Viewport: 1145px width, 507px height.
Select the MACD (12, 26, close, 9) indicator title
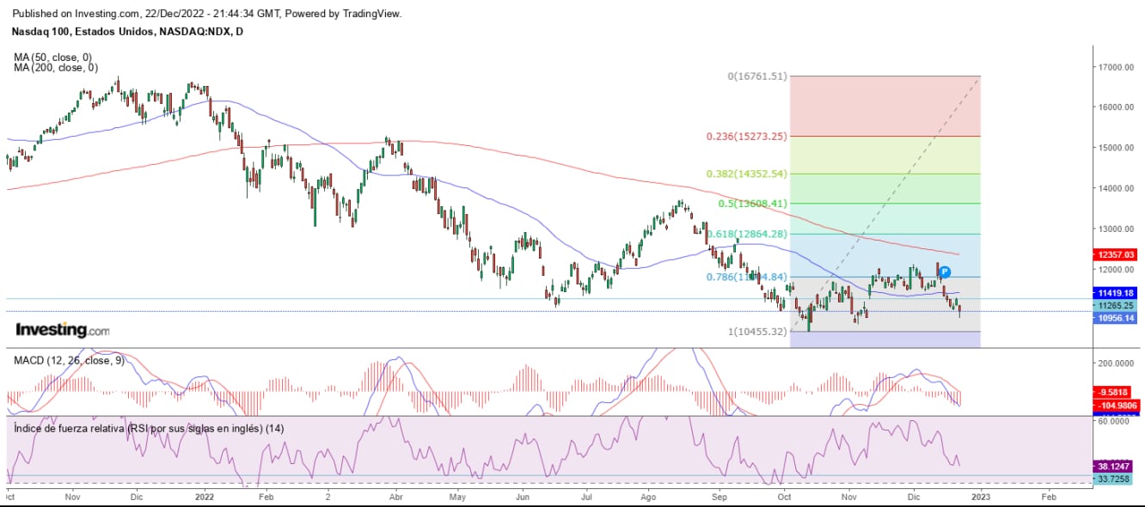69,361
